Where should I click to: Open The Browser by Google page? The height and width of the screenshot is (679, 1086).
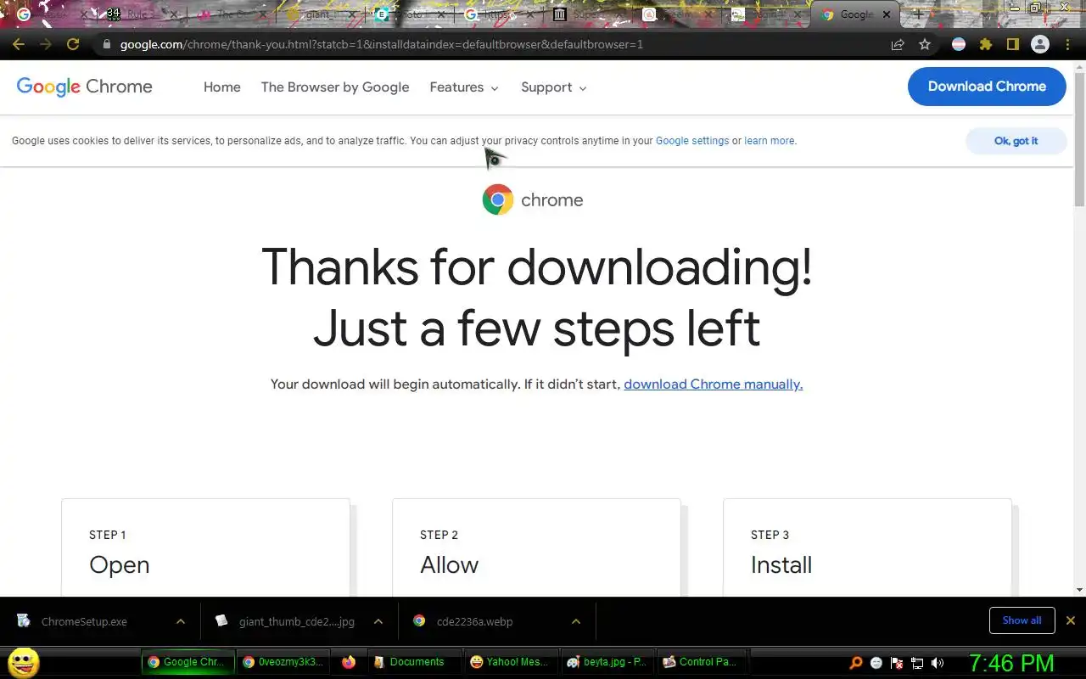335,87
